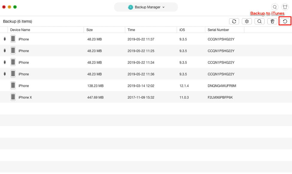Select the 138.23 MB iPhone backup
This screenshot has width=292, height=174.
pos(146,86)
